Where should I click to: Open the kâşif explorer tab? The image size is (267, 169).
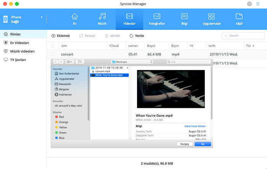[x=239, y=19]
